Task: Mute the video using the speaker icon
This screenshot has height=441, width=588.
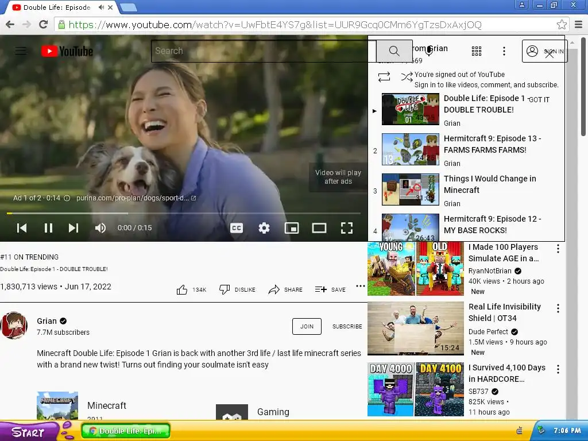Action: 100,228
